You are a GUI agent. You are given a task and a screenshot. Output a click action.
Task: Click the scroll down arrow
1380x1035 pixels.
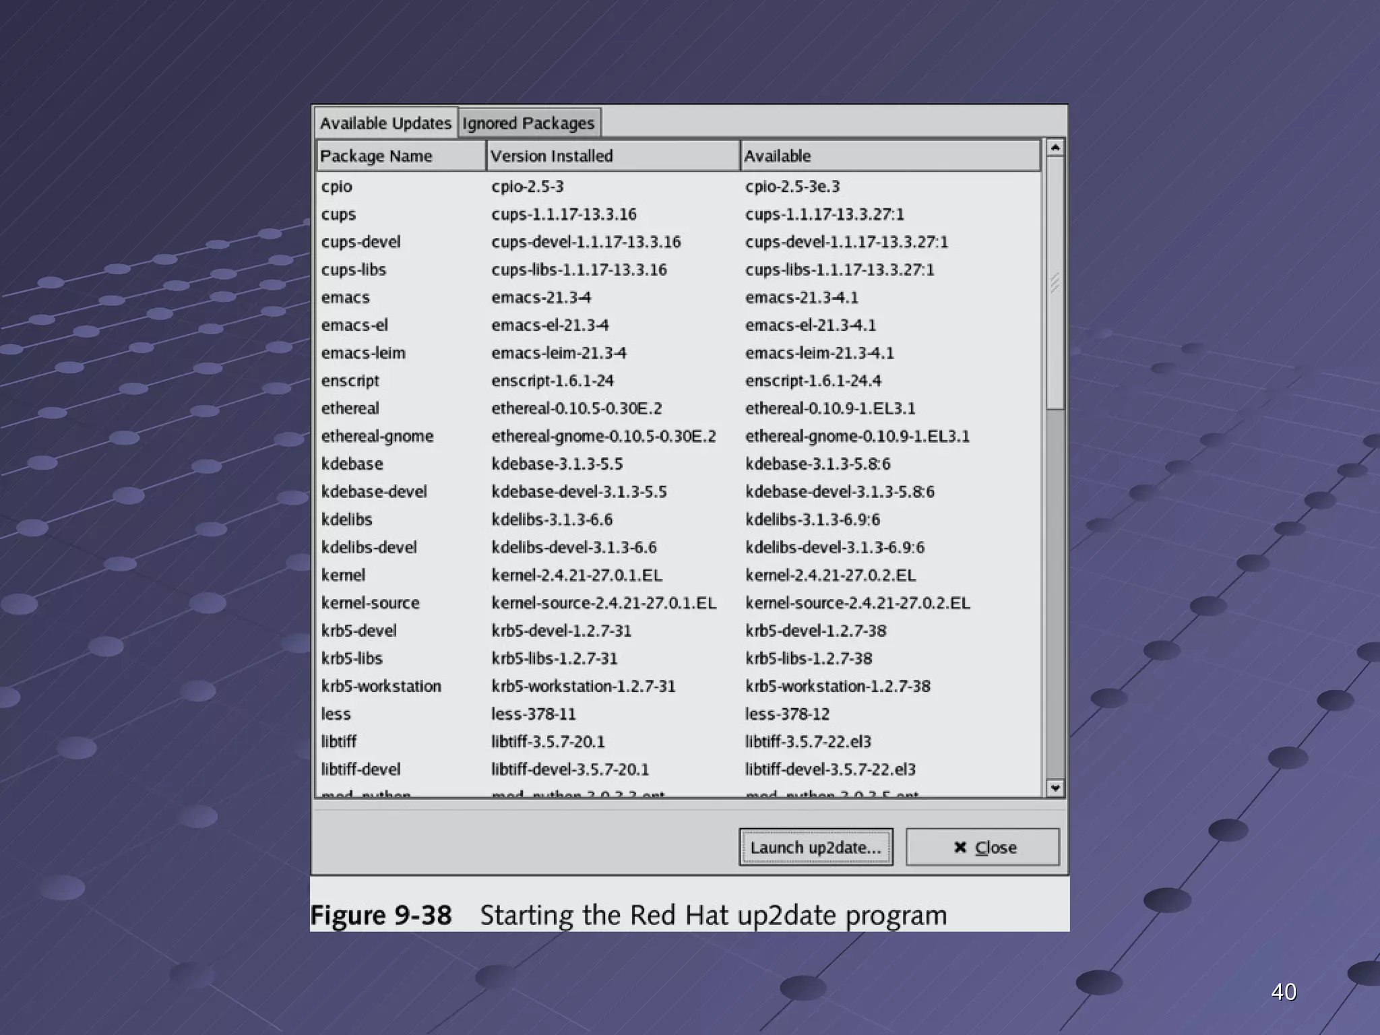[1055, 787]
